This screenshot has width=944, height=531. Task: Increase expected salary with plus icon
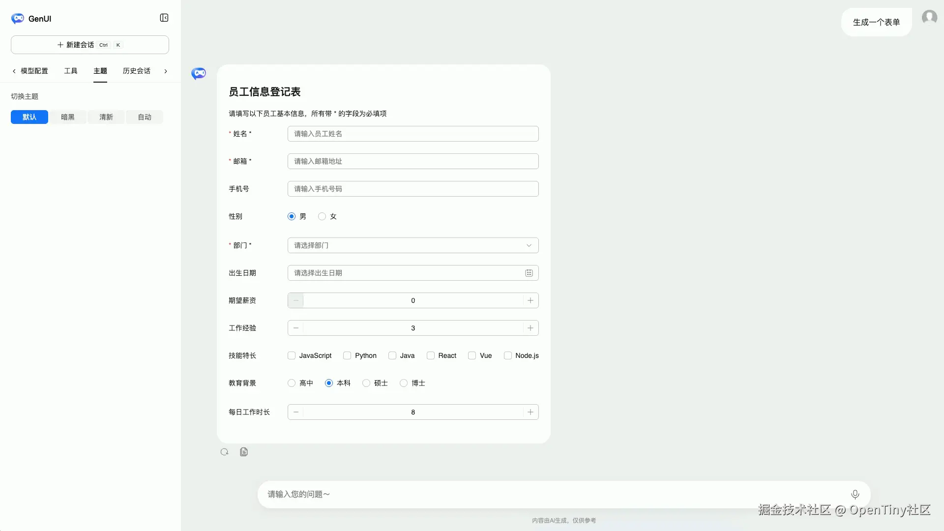point(531,300)
